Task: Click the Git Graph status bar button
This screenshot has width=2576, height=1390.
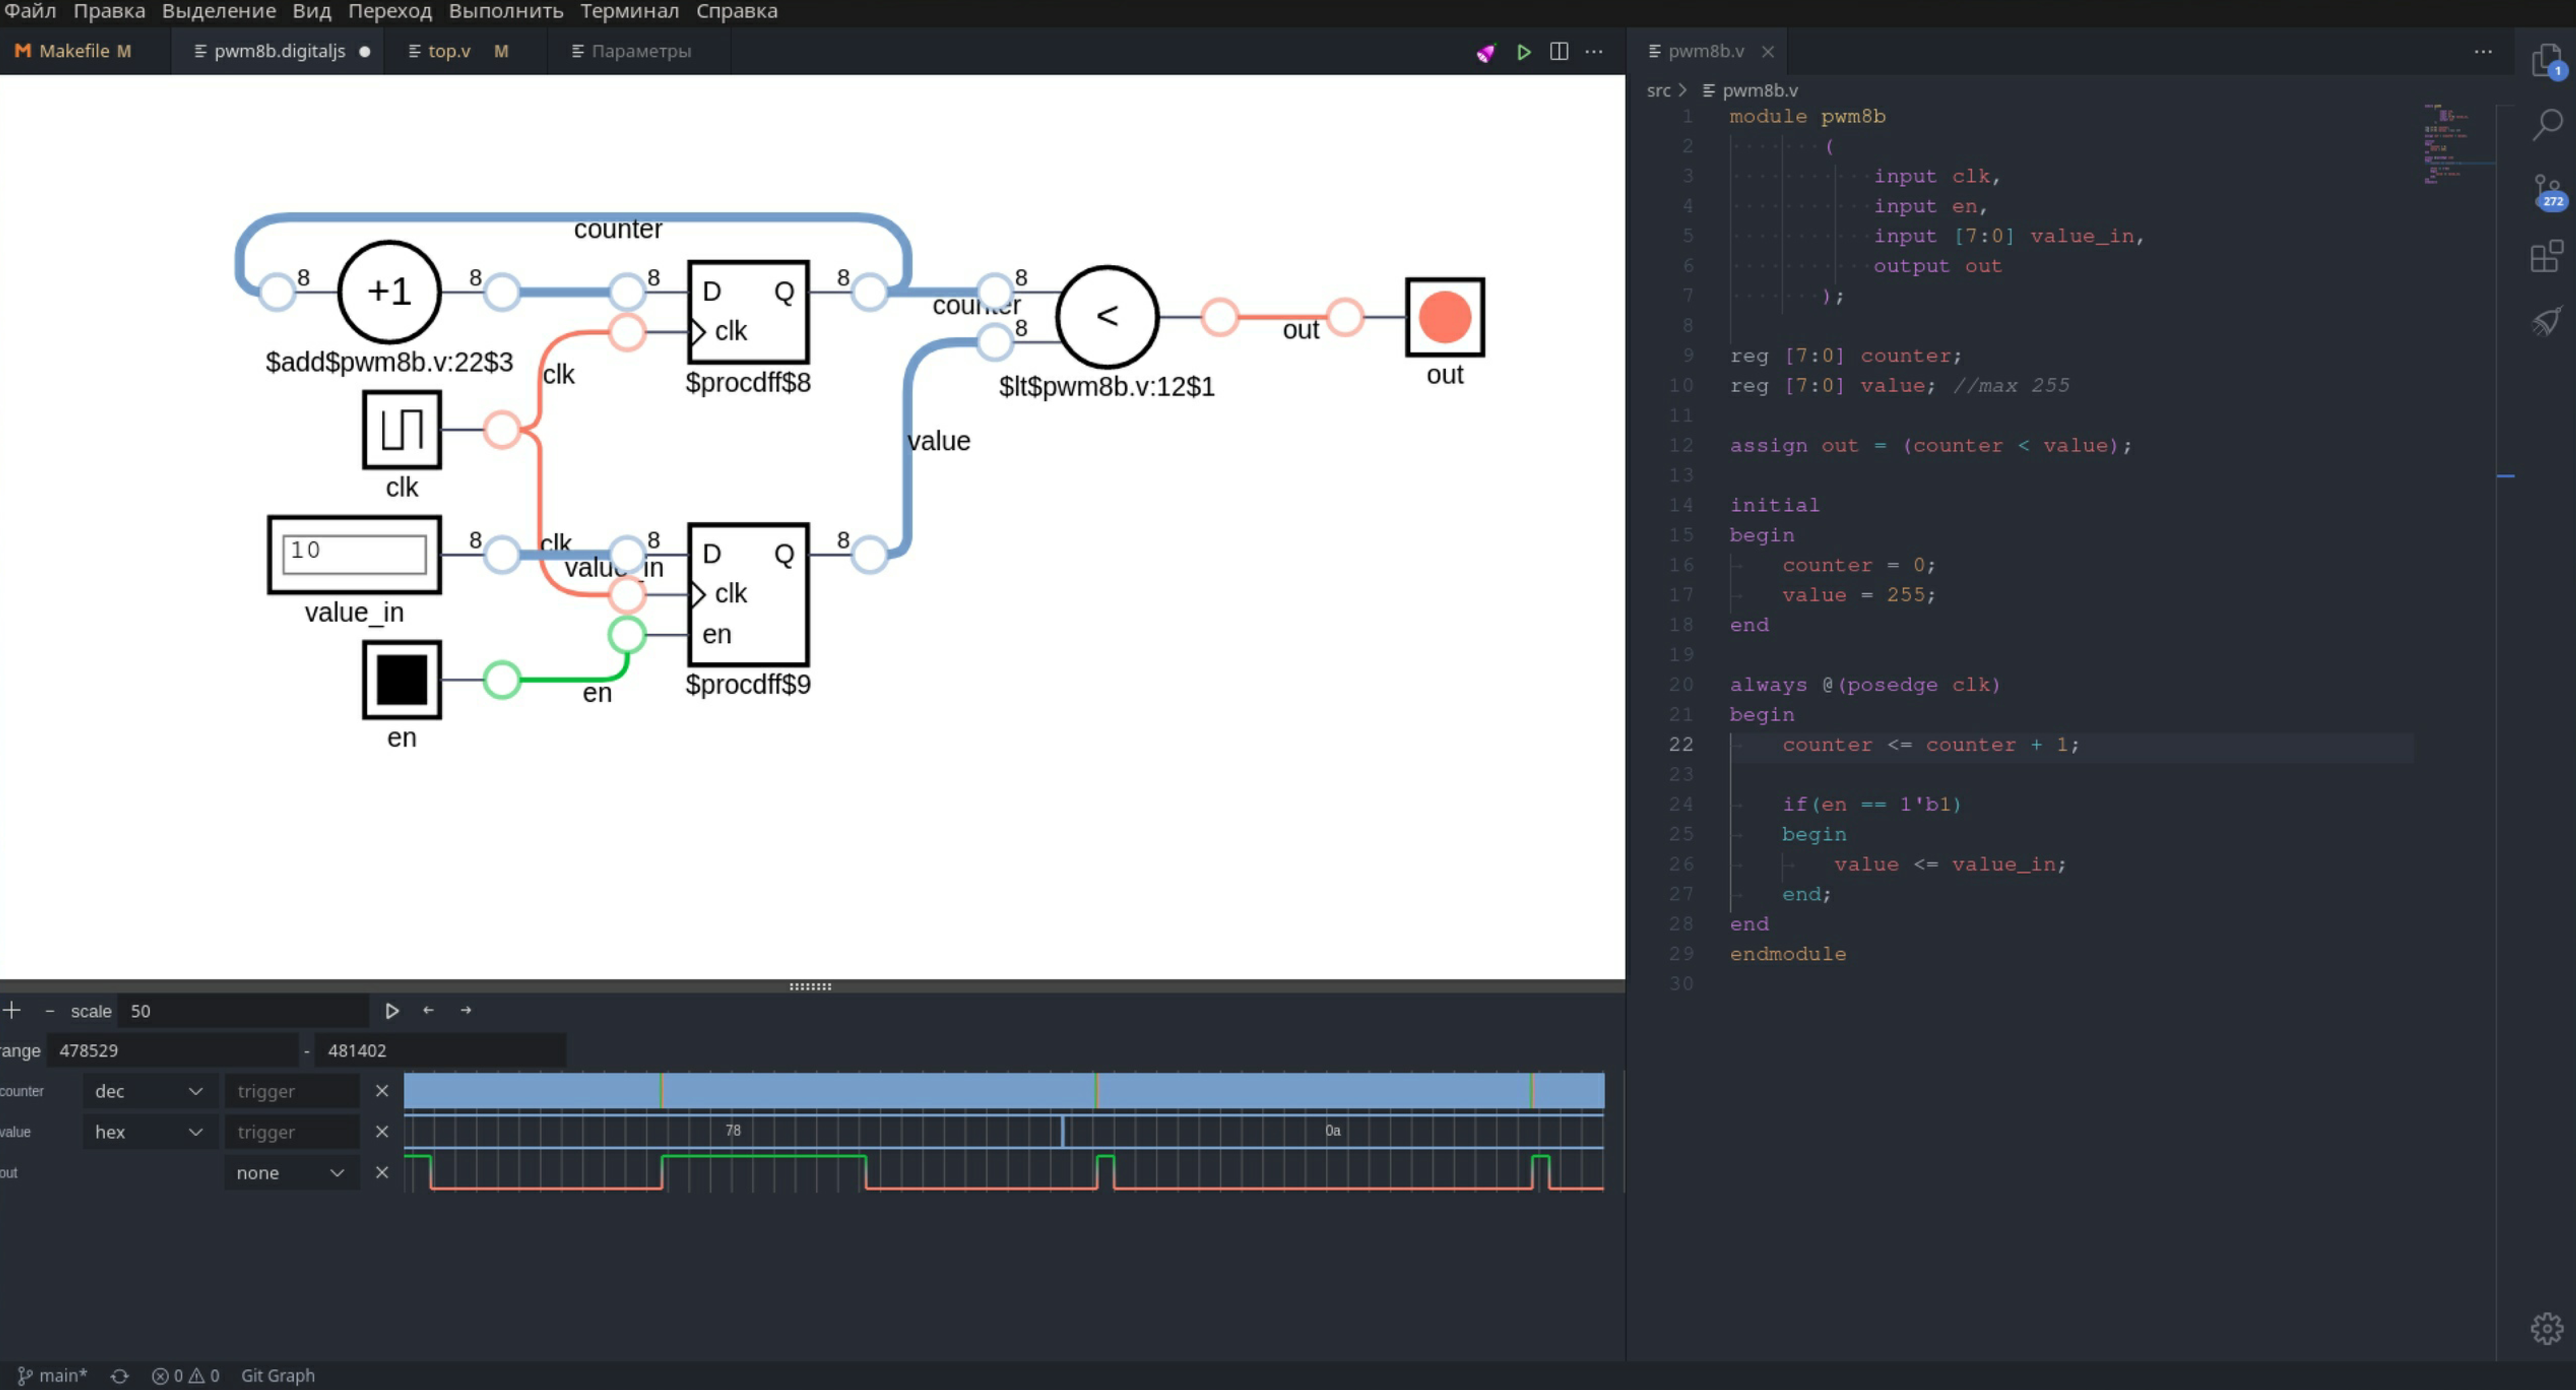Action: tap(278, 1375)
